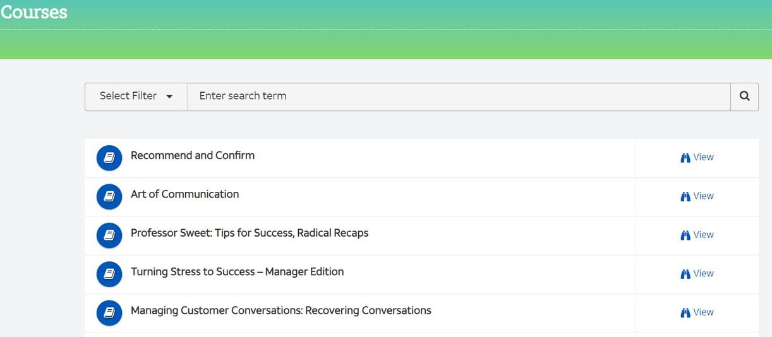
Task: Open Professor Sweet: Tips for Success course
Action: [x=250, y=233]
